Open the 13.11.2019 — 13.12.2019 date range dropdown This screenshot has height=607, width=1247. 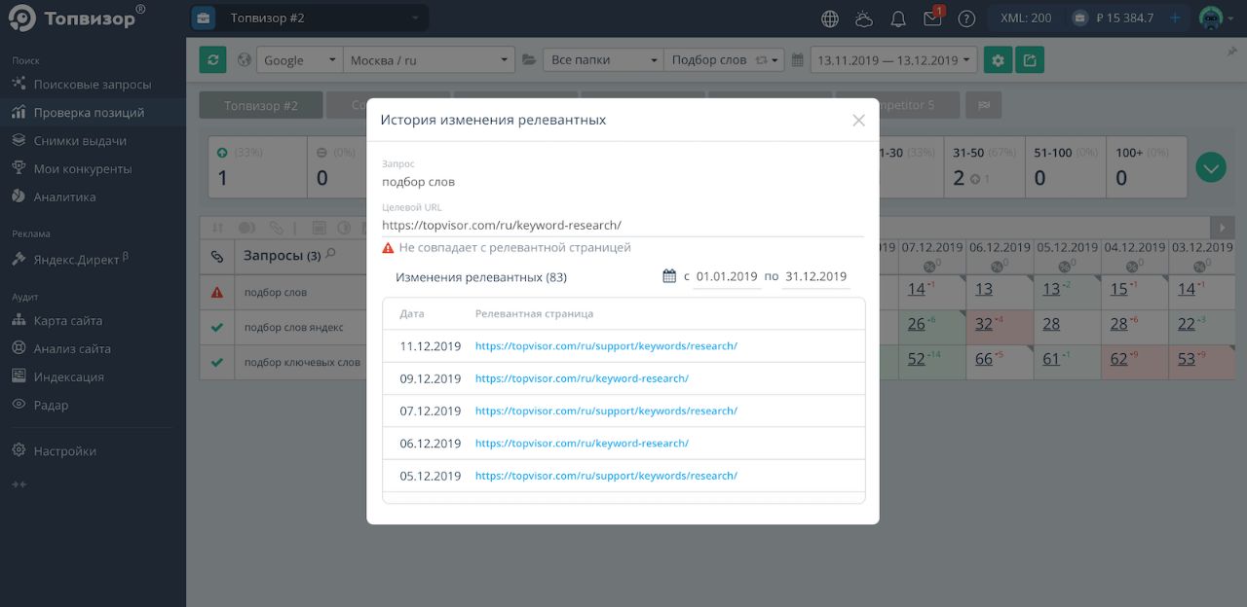[893, 60]
